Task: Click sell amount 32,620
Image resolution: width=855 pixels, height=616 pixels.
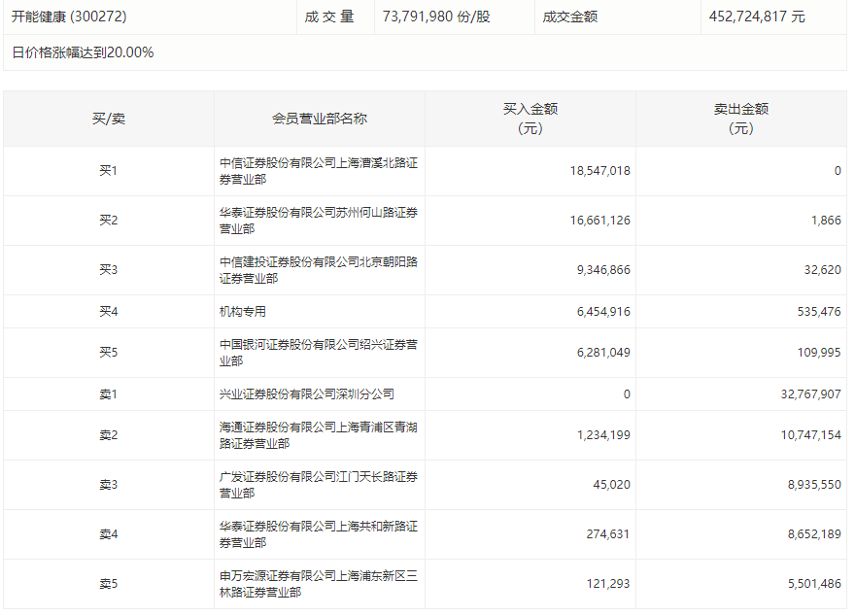Action: pos(822,270)
